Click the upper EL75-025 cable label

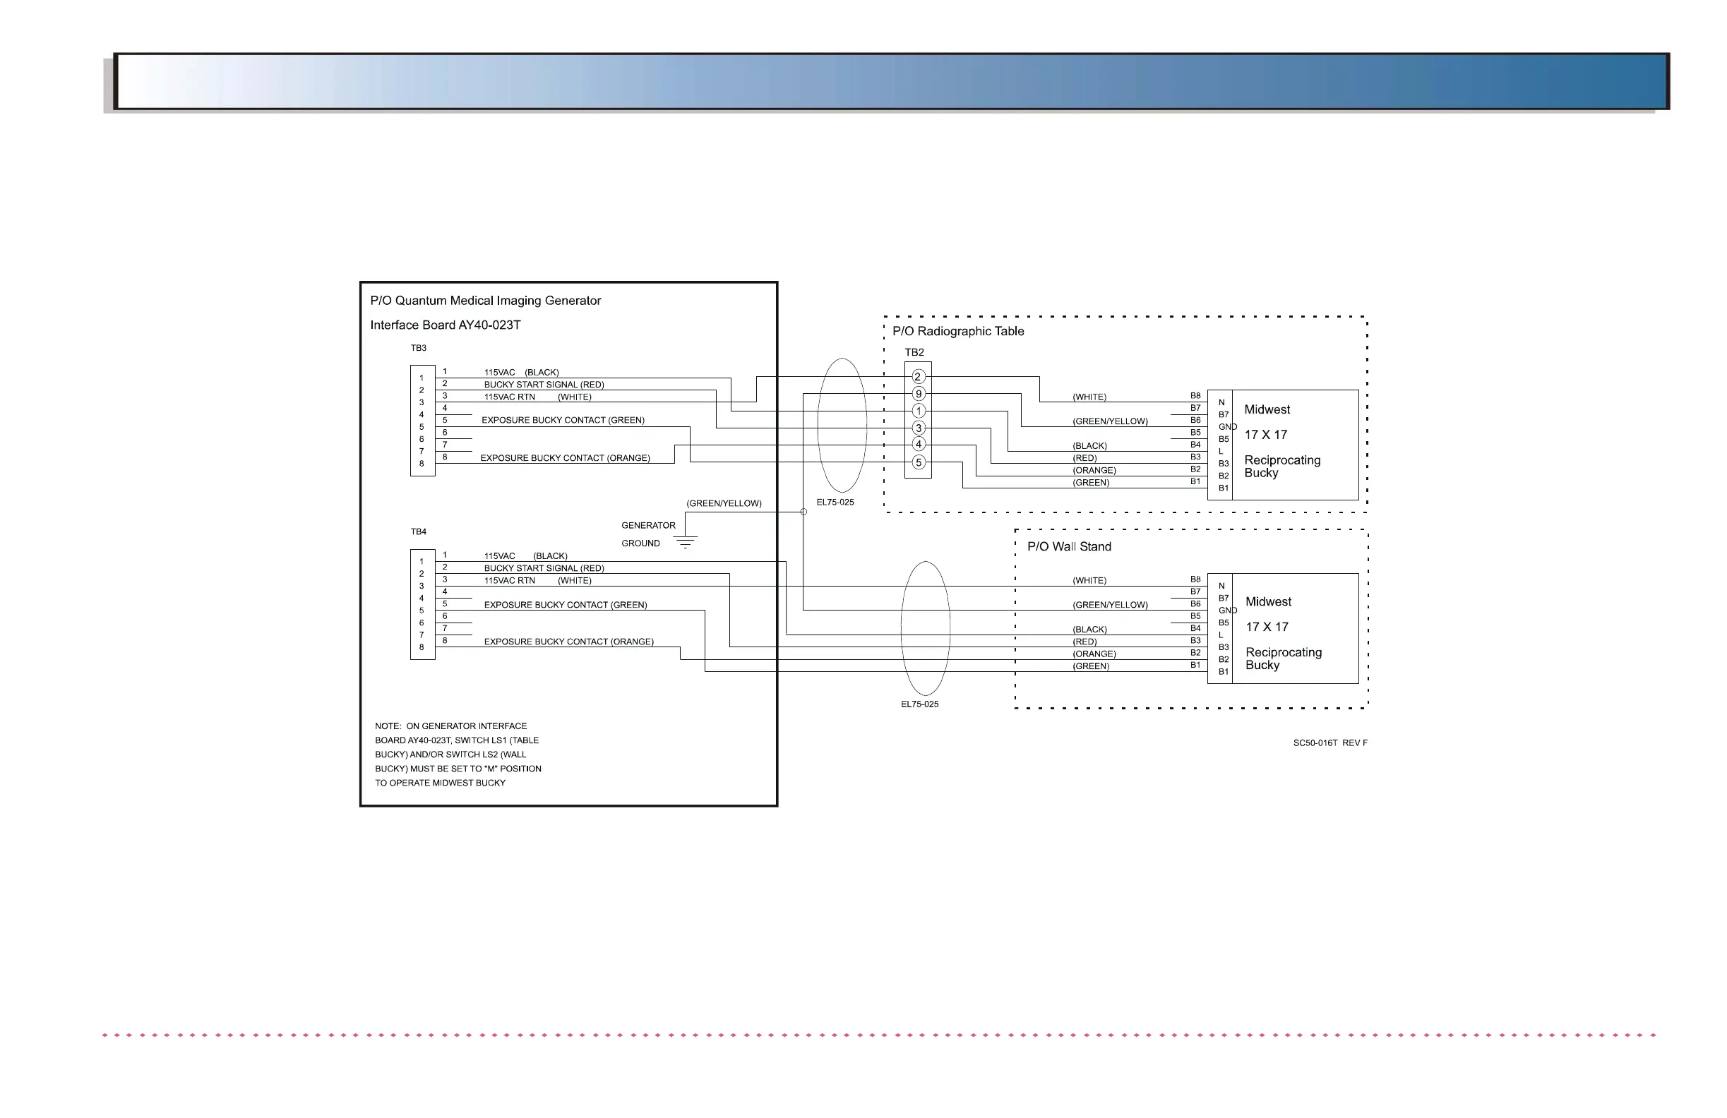835,502
